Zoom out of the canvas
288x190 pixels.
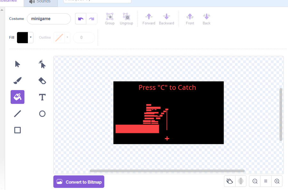255,181
